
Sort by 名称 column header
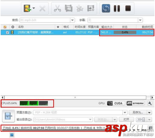21,27
